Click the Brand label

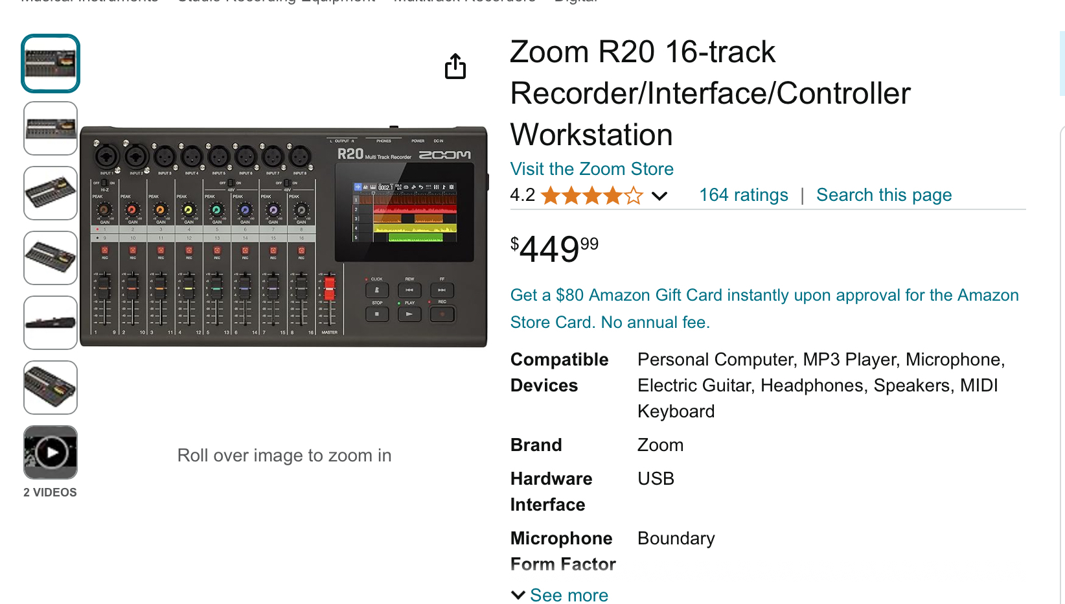coord(536,445)
